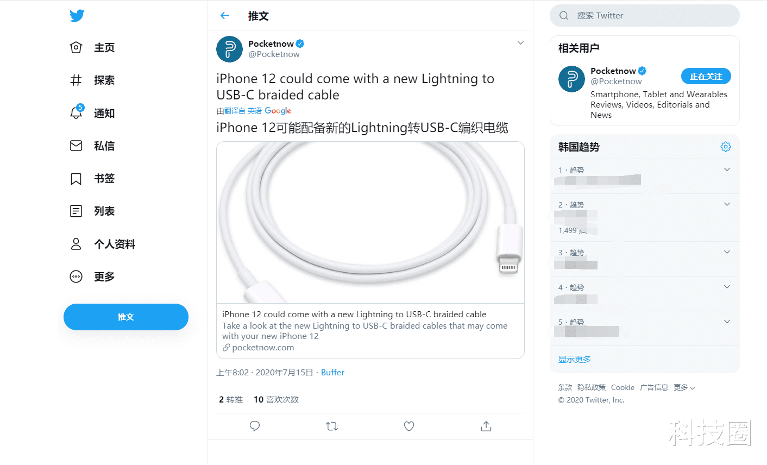The height and width of the screenshot is (465, 767).
Task: Open the dropdown caret on the tweet
Action: point(520,42)
